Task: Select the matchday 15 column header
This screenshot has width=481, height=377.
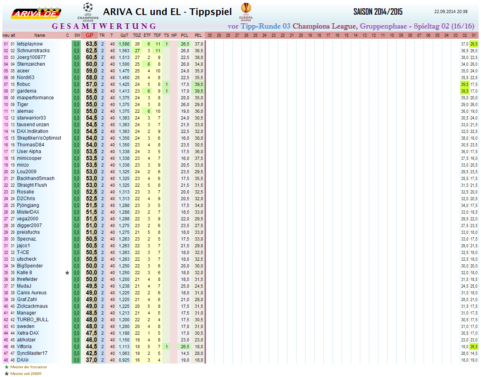Action: click(346, 35)
